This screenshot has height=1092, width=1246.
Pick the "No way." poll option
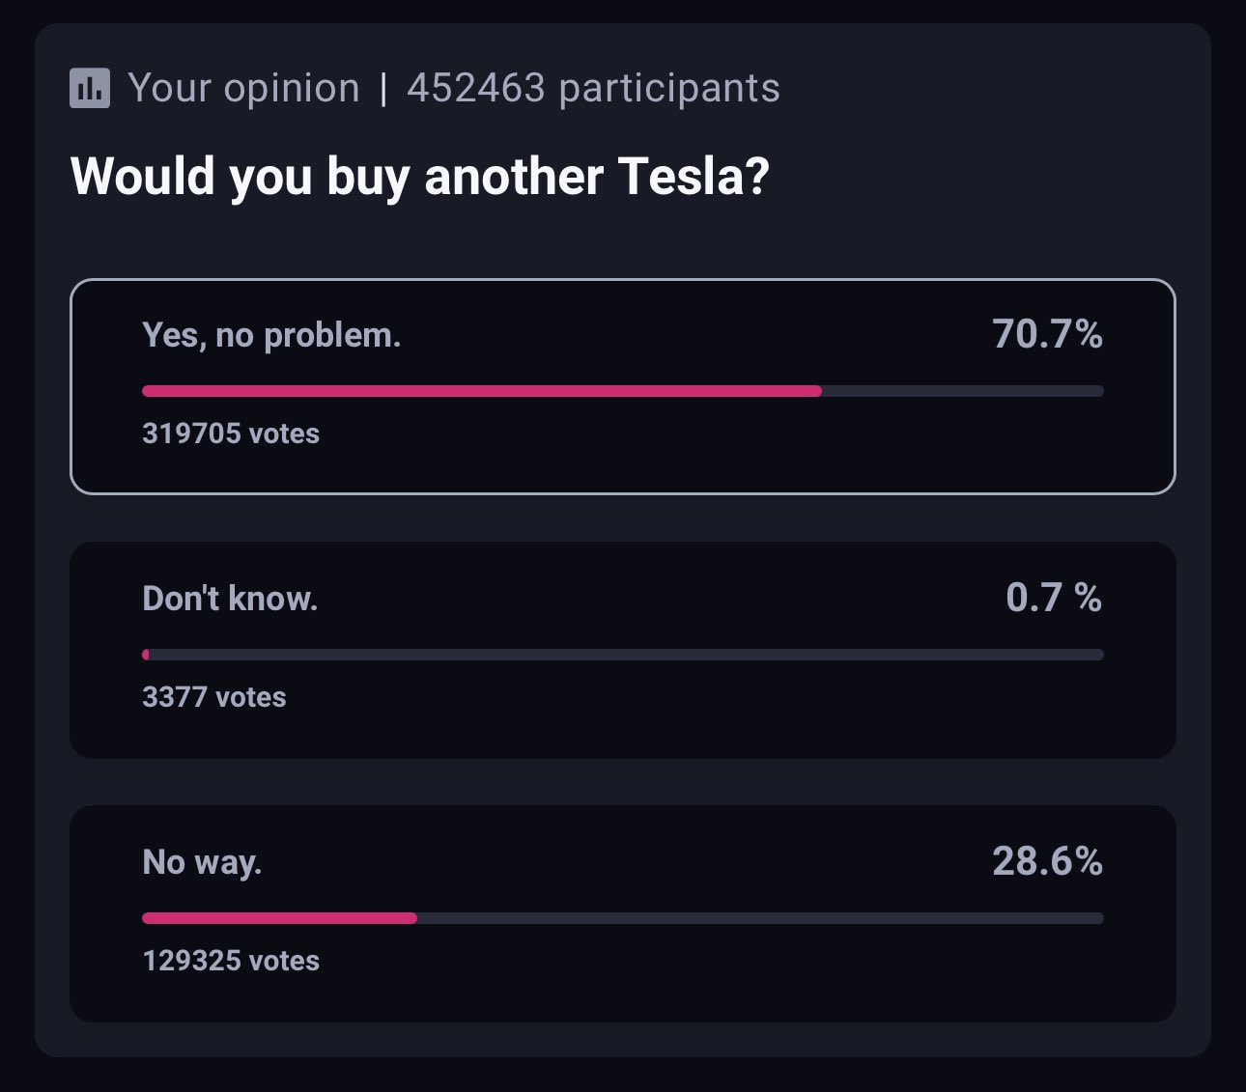[x=202, y=862]
